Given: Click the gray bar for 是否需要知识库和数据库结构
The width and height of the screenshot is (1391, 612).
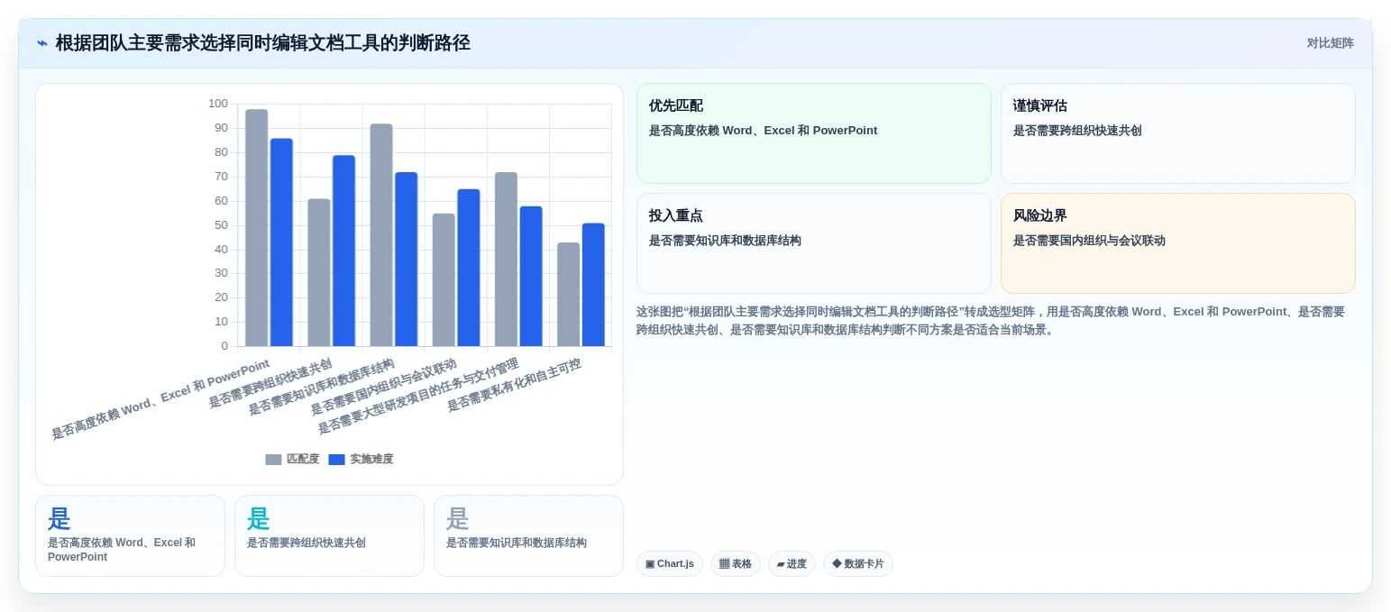Looking at the screenshot, I should [381, 235].
